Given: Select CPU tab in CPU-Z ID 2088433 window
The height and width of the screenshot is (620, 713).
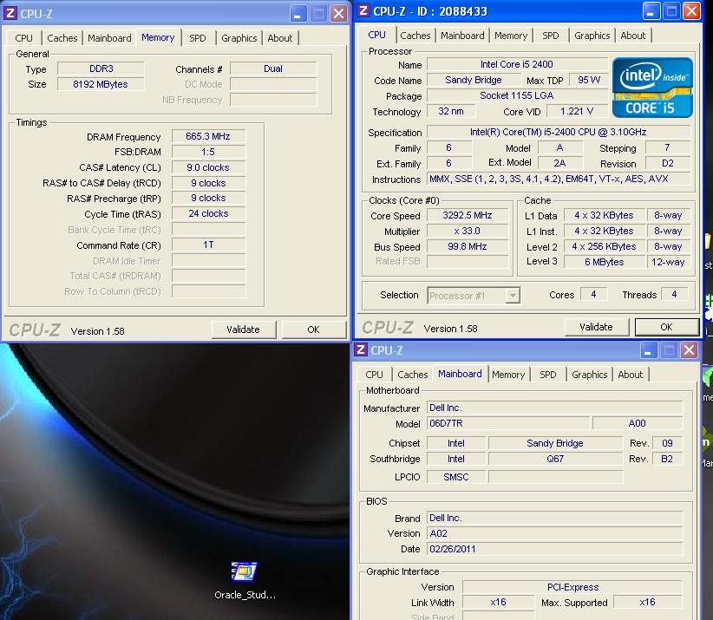Looking at the screenshot, I should [377, 35].
